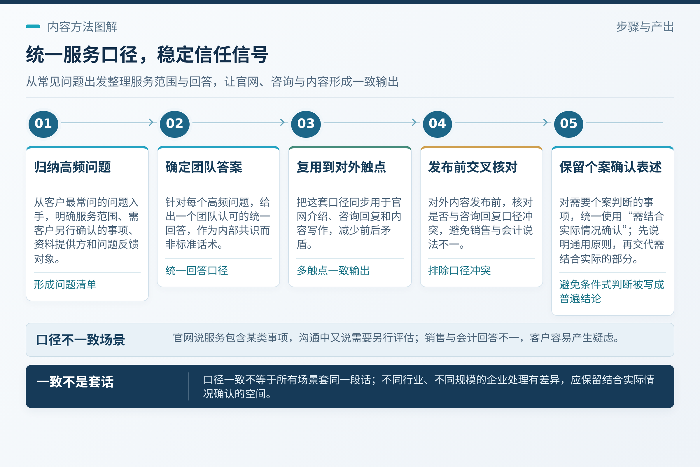Select the heading 保留个案确认表述

611,167
